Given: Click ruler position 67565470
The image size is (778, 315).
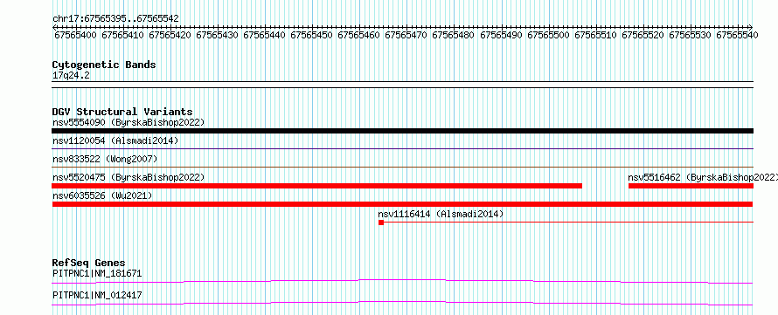Looking at the screenshot, I should click(x=406, y=35).
